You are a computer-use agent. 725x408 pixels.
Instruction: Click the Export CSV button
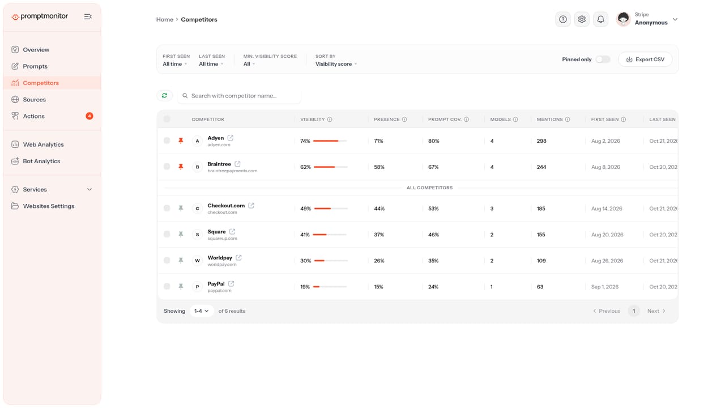[x=645, y=59]
